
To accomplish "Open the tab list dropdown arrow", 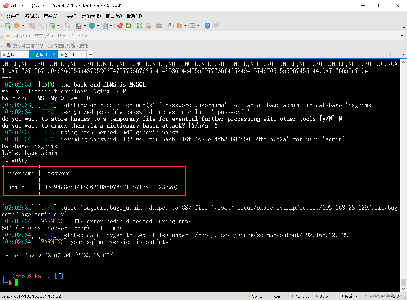I will tap(403, 54).
